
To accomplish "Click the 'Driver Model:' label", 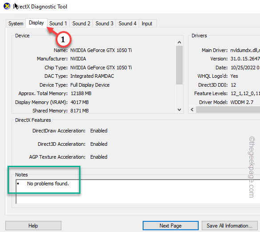I will point(213,102).
